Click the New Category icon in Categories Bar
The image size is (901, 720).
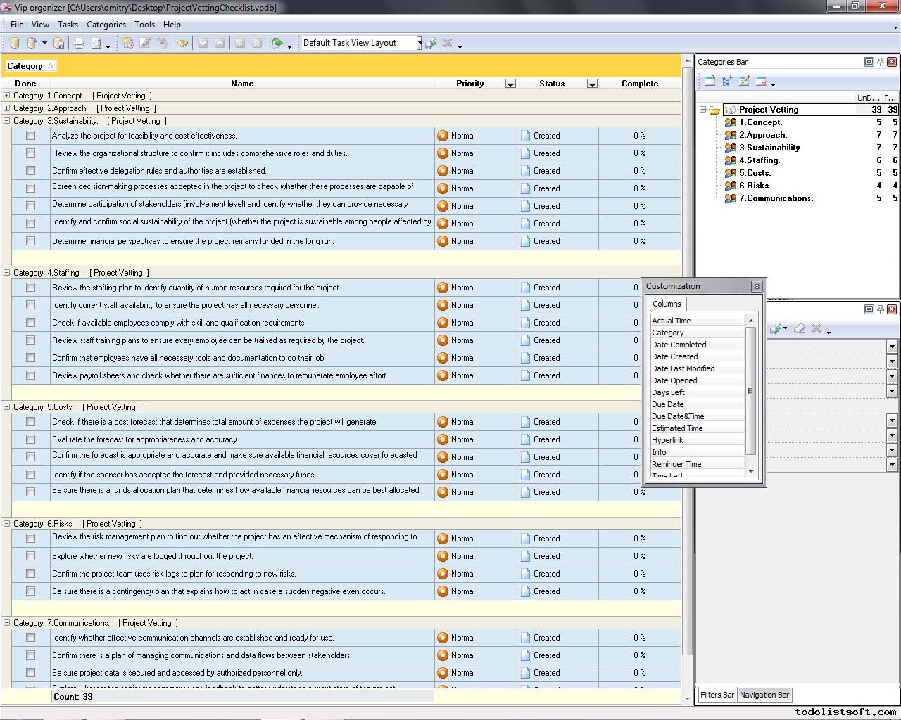pyautogui.click(x=710, y=82)
